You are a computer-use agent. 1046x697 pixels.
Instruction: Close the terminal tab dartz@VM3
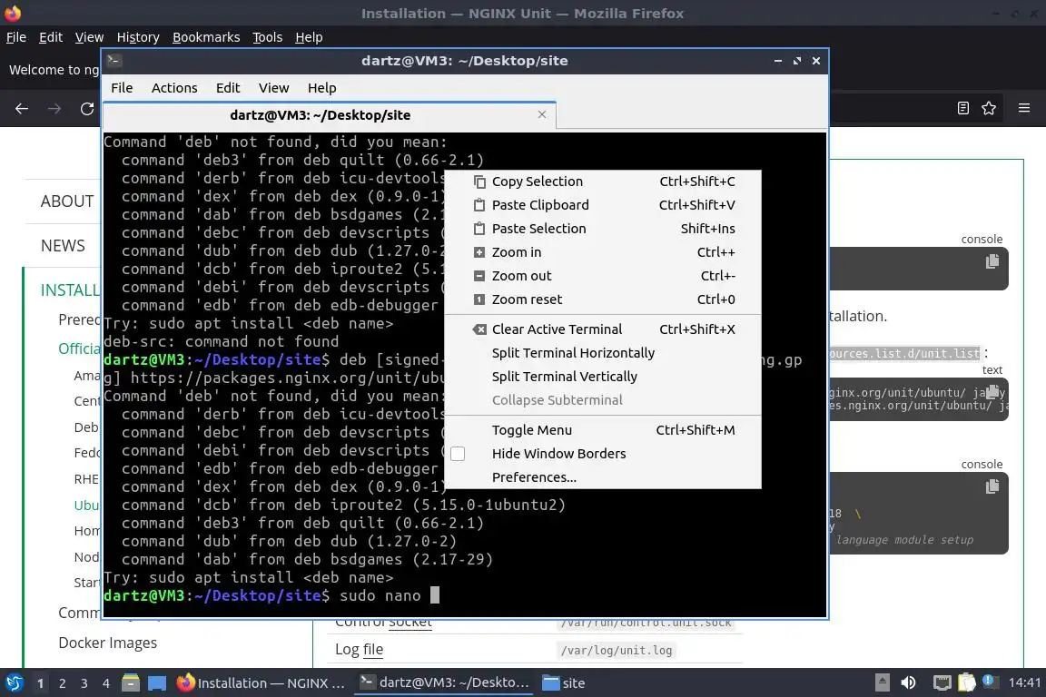pyautogui.click(x=542, y=114)
